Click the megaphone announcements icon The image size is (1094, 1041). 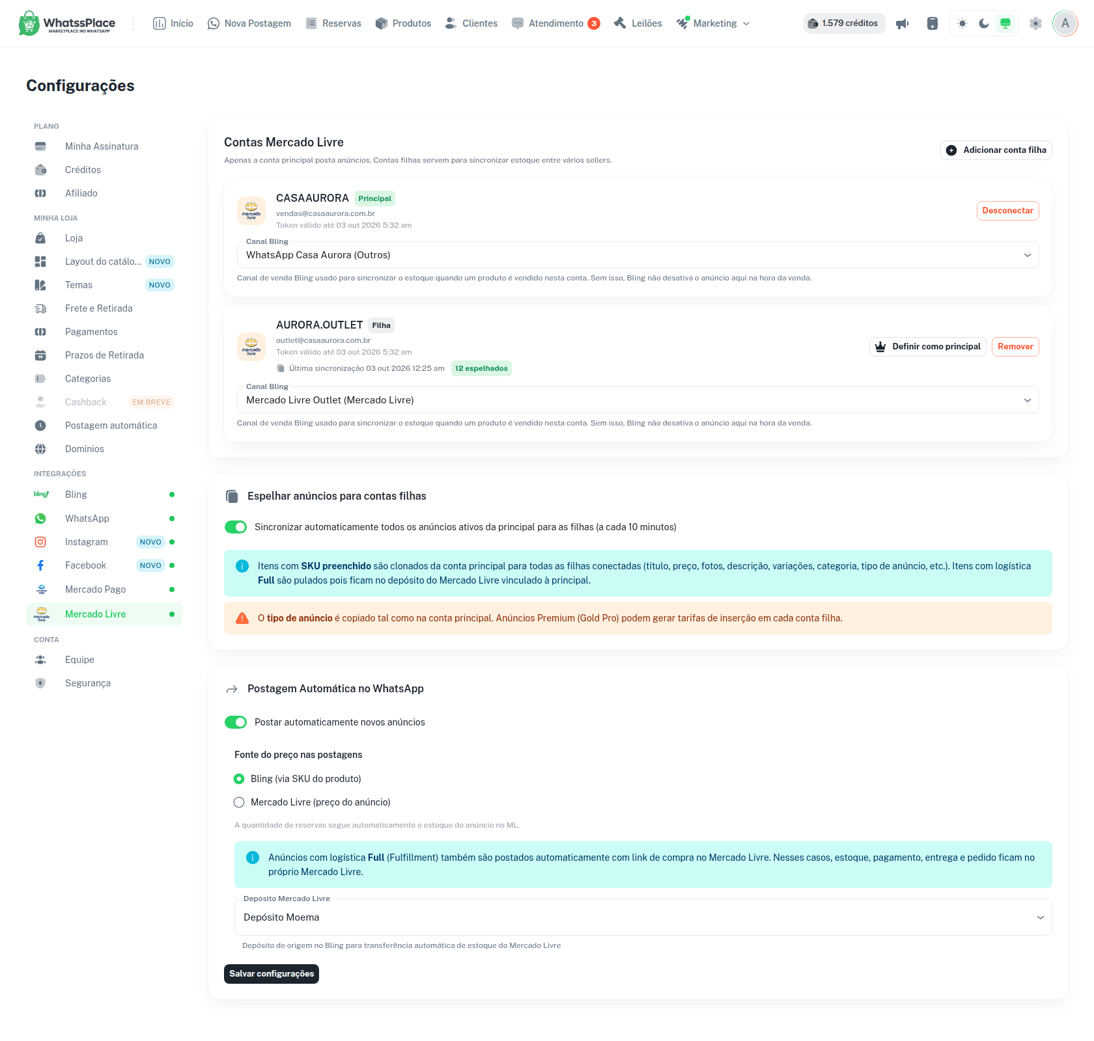pyautogui.click(x=902, y=24)
